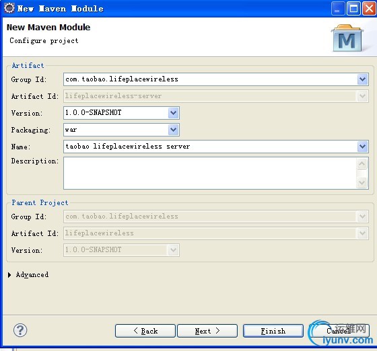Click the Finish button
This screenshot has height=351, width=377.
point(273,331)
